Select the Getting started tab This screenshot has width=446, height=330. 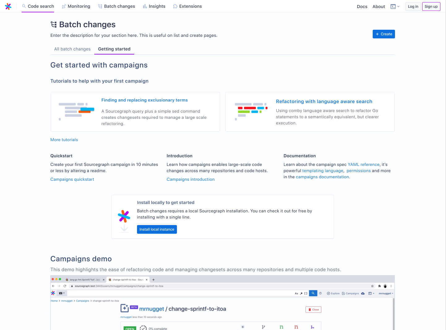tap(114, 49)
